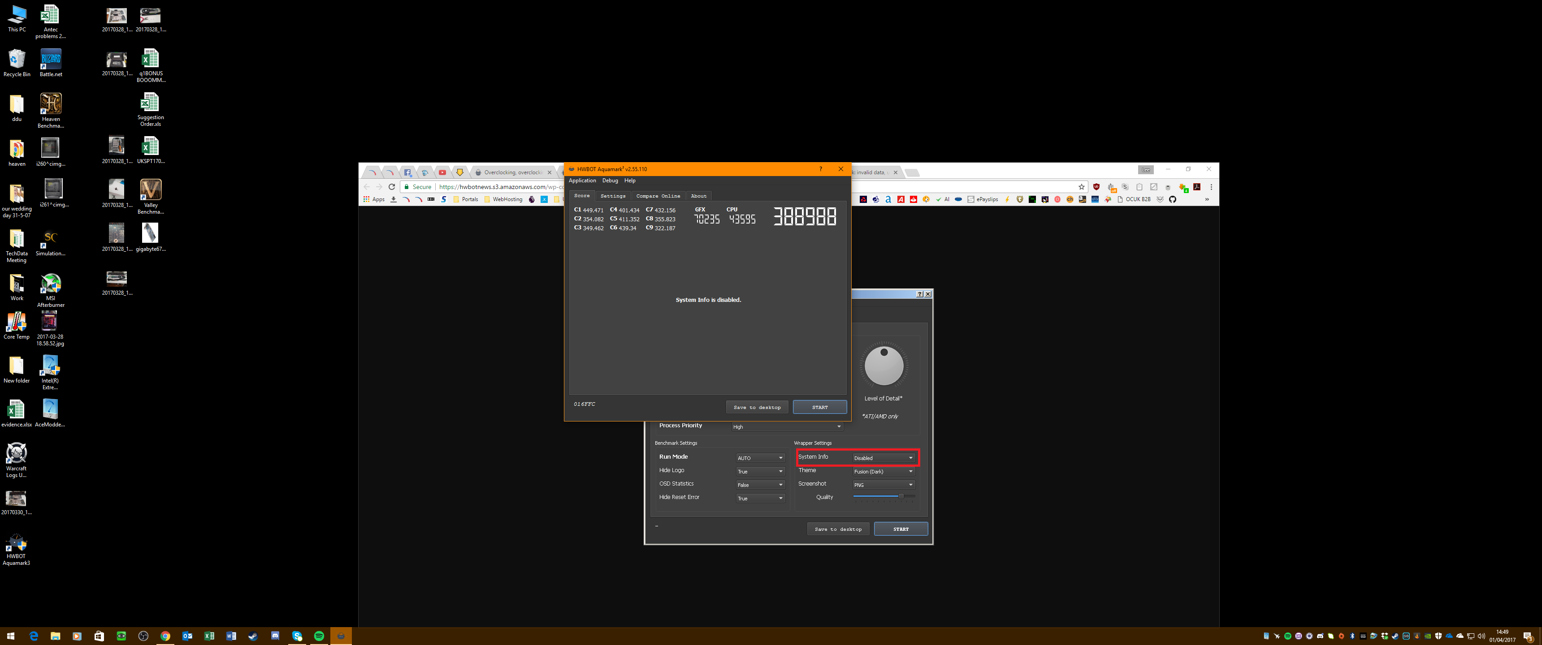The width and height of the screenshot is (1542, 645).
Task: Open Hide Reset Error dropdown
Action: pyautogui.click(x=760, y=499)
